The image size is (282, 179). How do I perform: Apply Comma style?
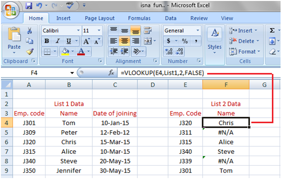click(x=196, y=41)
